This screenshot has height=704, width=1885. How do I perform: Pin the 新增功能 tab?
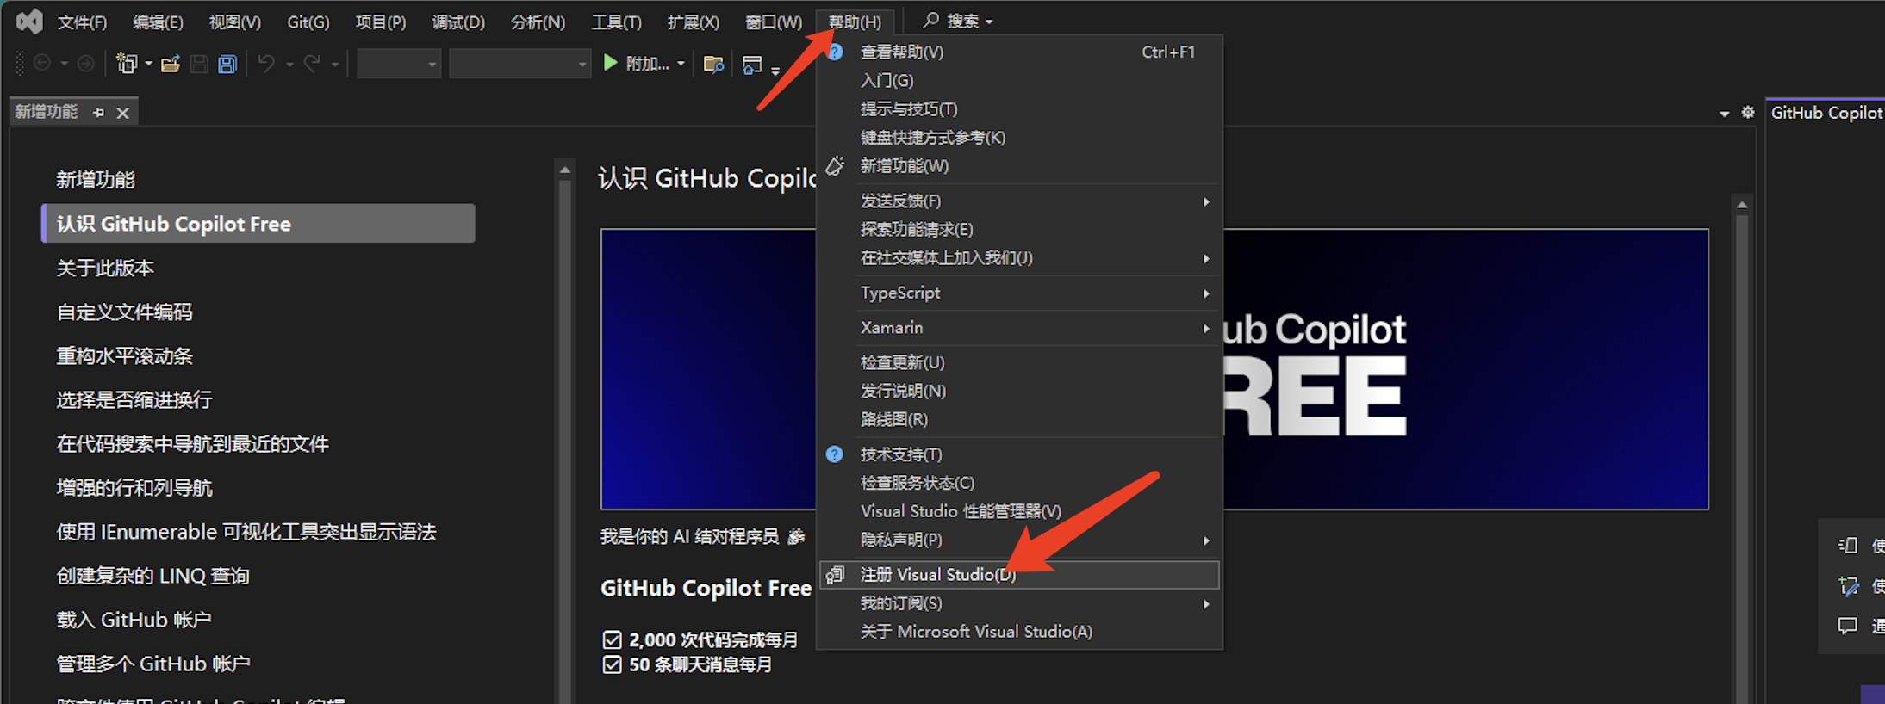(99, 113)
